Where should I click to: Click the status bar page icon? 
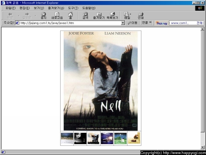click(3, 152)
